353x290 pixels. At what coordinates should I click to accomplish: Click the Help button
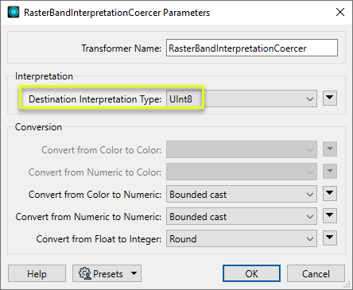coord(37,273)
